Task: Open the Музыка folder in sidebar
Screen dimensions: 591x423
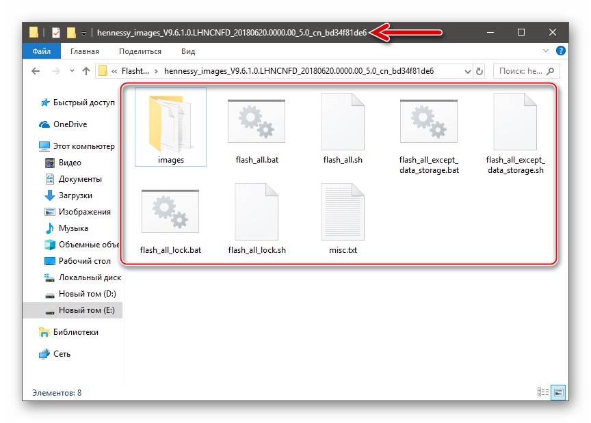Action: click(x=67, y=228)
